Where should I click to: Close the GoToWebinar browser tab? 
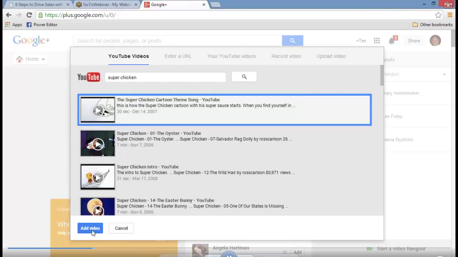point(135,5)
